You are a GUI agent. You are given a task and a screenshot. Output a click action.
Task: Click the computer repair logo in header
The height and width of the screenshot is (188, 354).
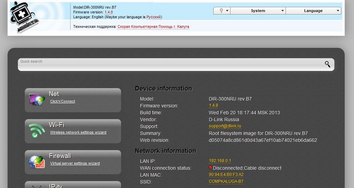24,17
